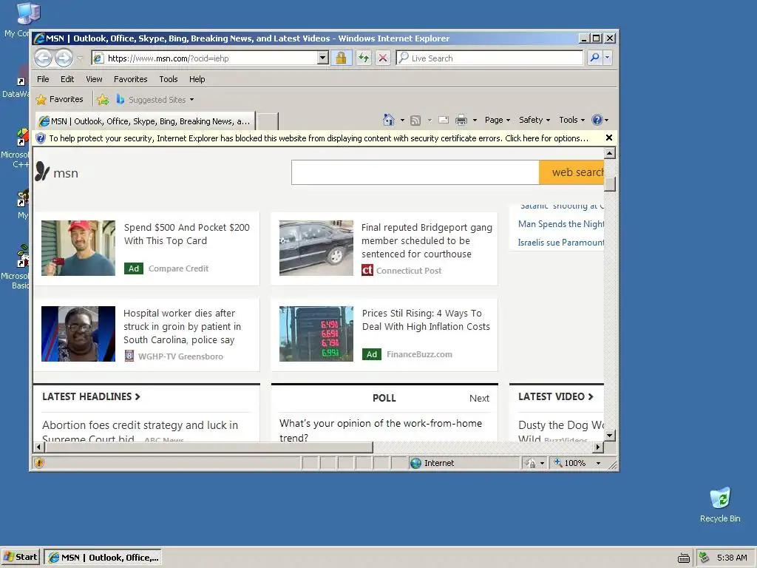Viewport: 757px width, 568px height.
Task: Click the Suggested Sites Bing icon
Action: pyautogui.click(x=120, y=100)
